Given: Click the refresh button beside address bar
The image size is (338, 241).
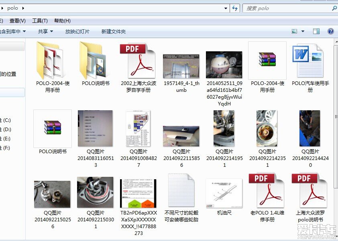Looking at the screenshot, I should [x=235, y=8].
